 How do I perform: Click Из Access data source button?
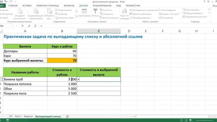[x=4, y=10]
